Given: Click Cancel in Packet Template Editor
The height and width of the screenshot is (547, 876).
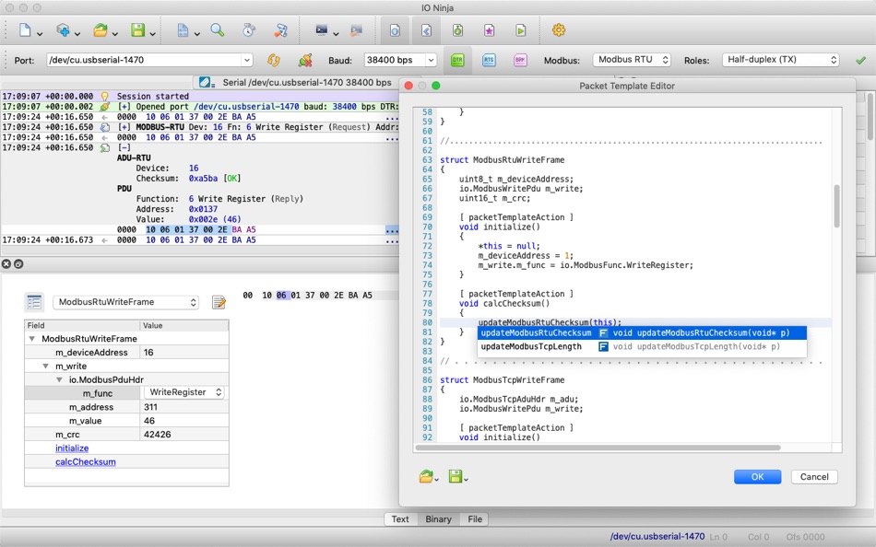Looking at the screenshot, I should pyautogui.click(x=814, y=477).
